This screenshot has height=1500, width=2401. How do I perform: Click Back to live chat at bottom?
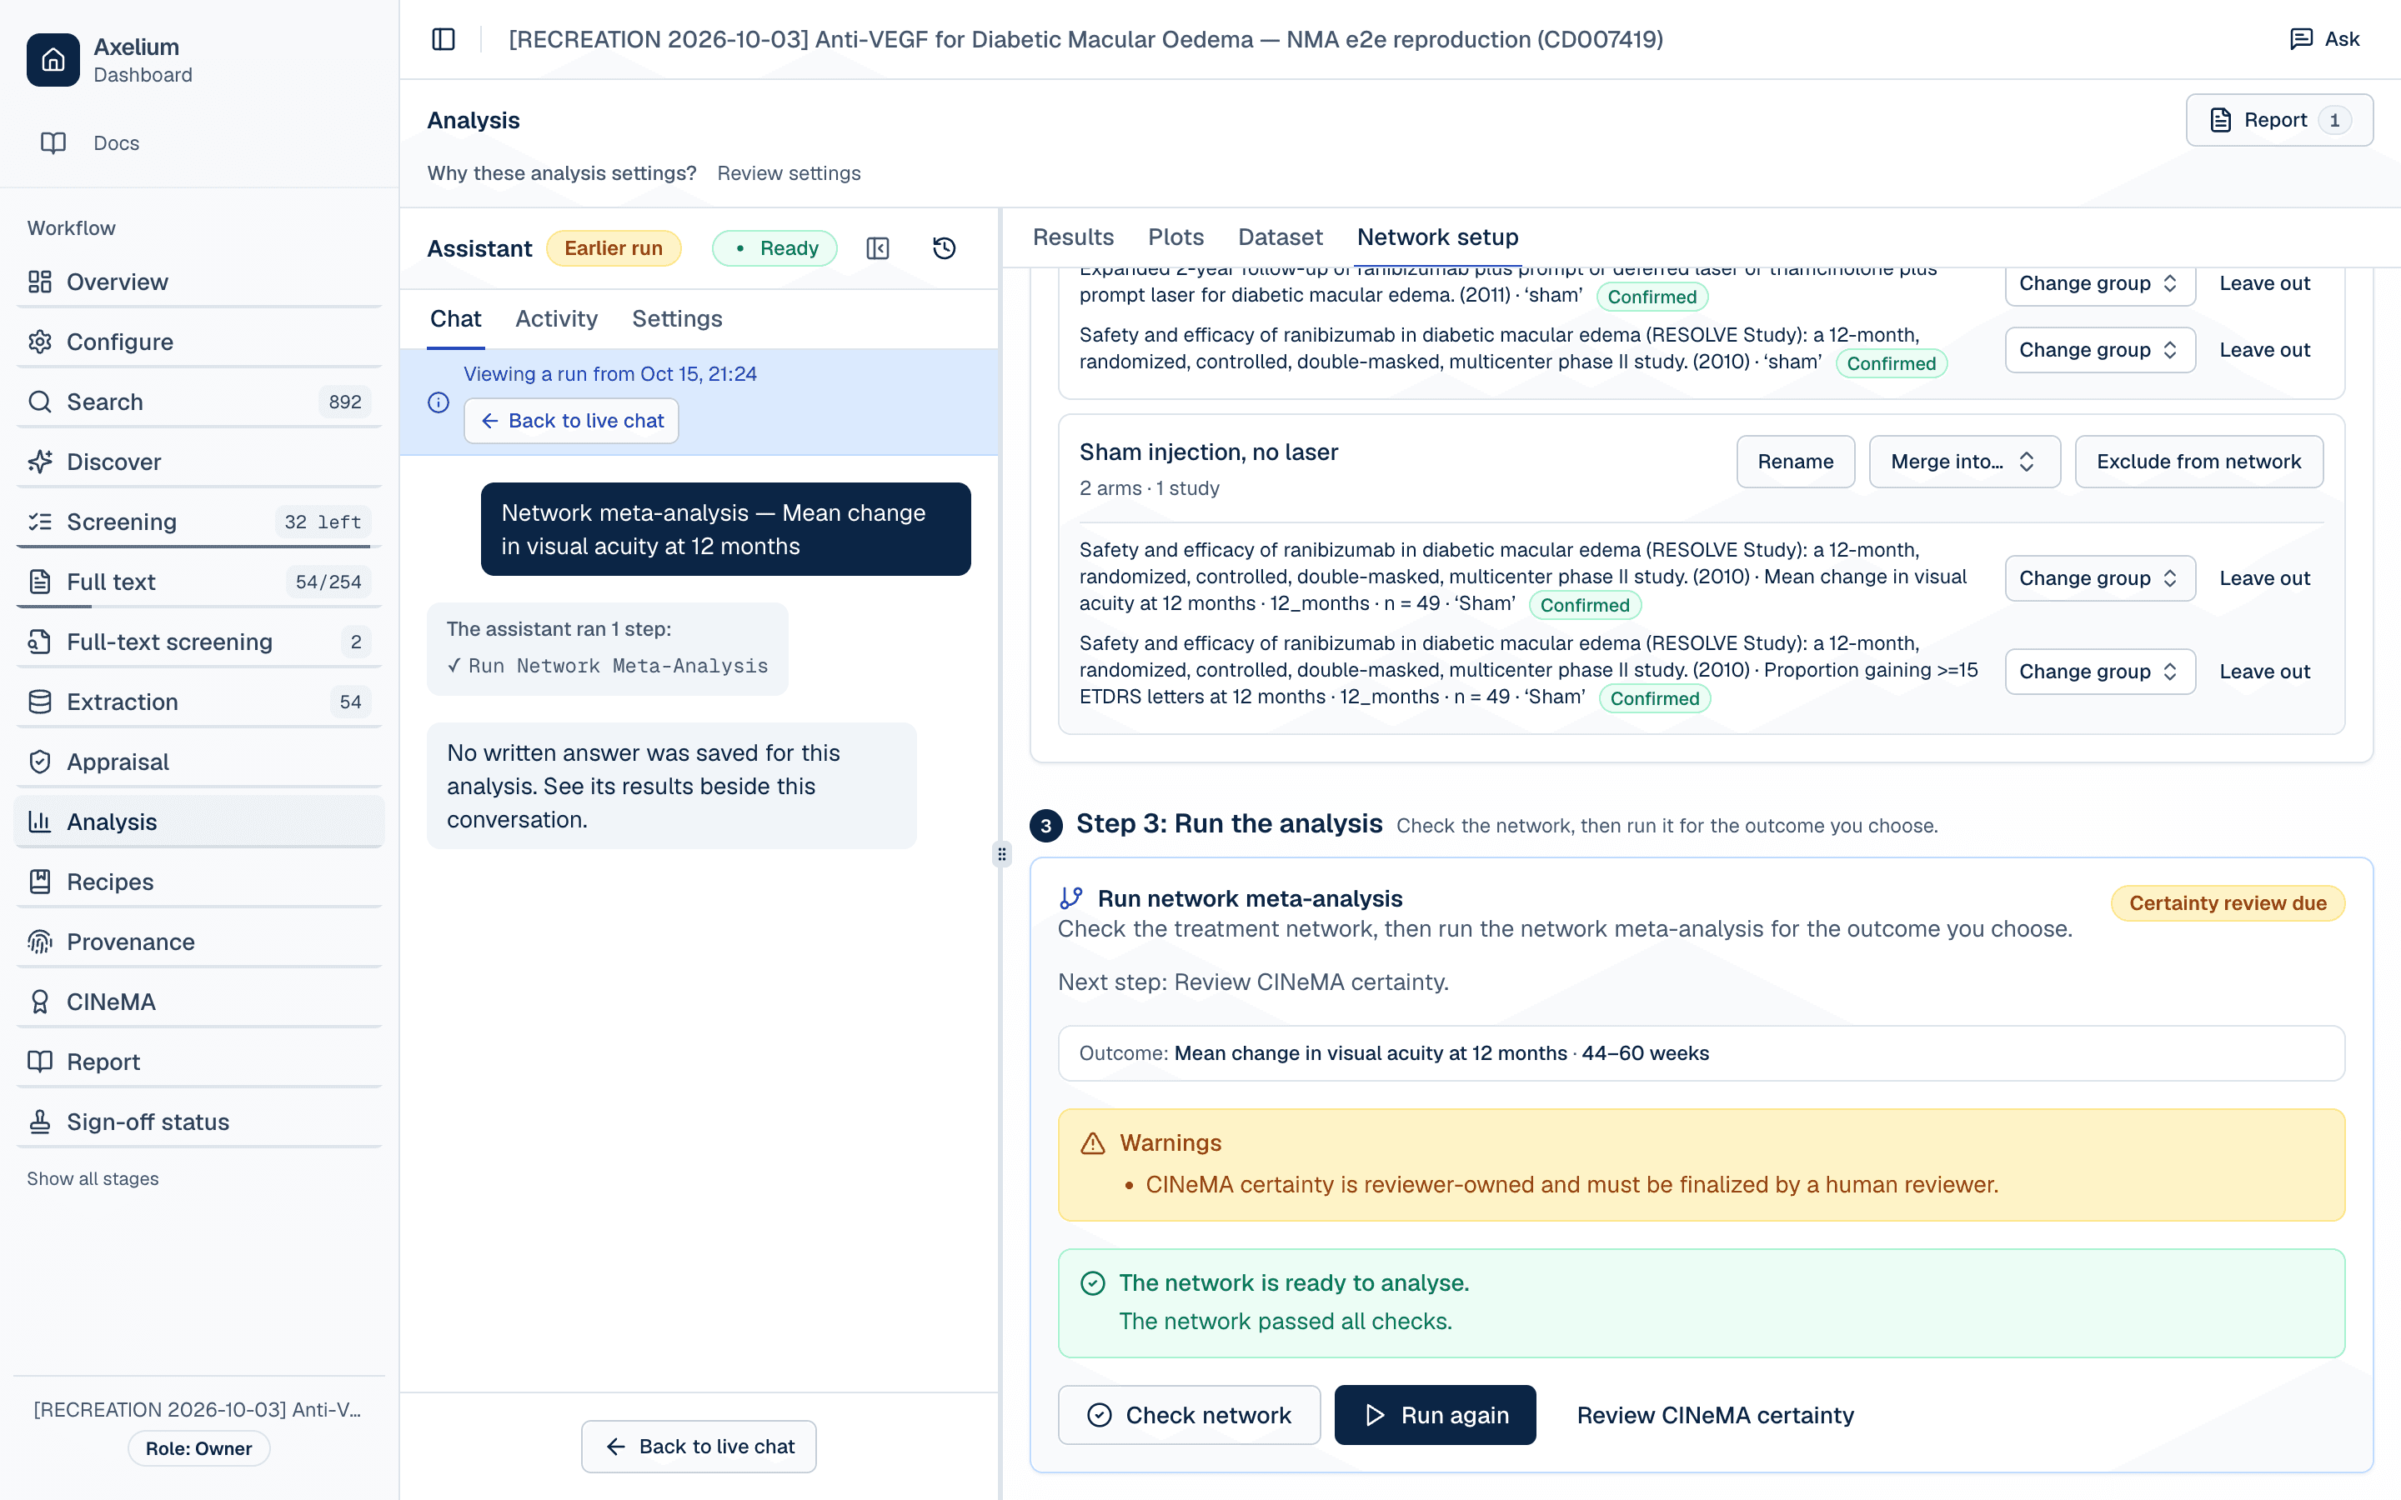coord(699,1447)
